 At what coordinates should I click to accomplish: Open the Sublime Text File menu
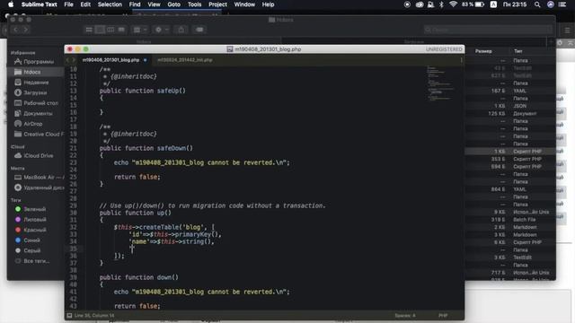point(68,4)
